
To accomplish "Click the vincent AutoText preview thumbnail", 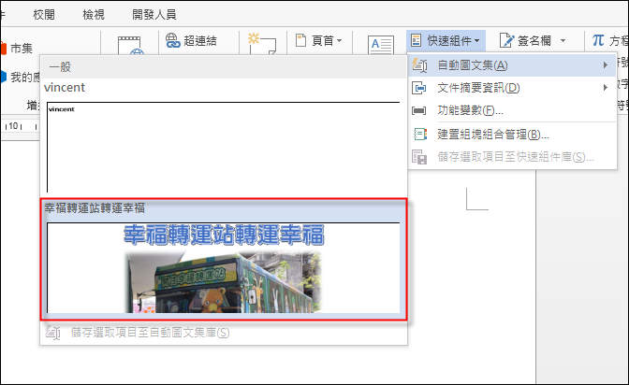I will click(x=224, y=147).
